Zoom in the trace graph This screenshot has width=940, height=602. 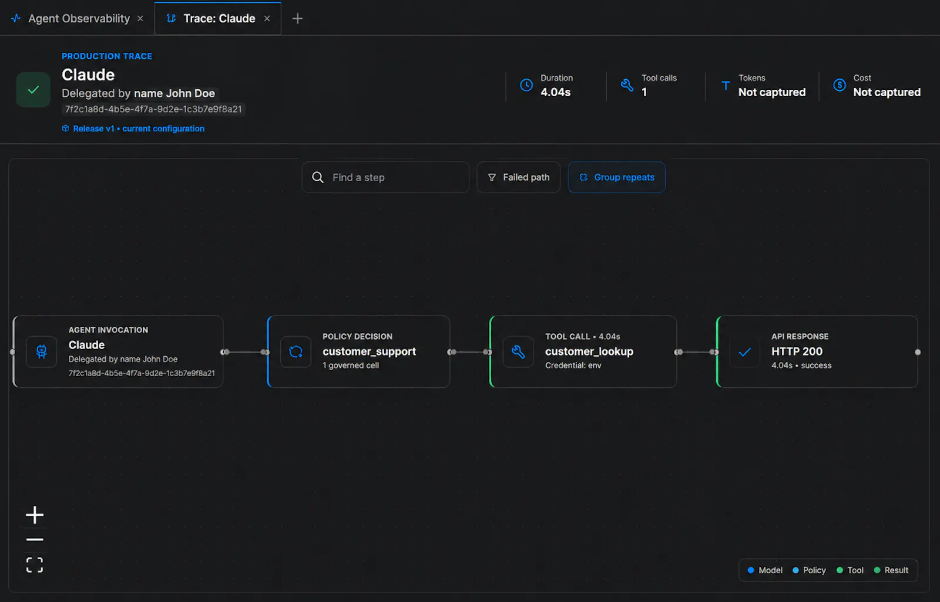35,515
